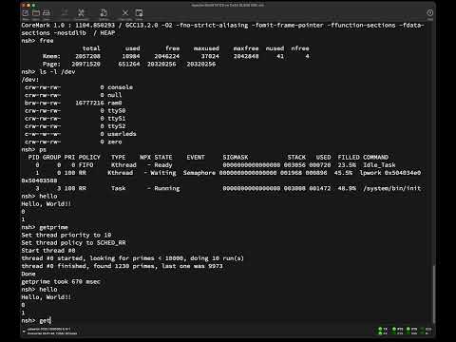Click the 'lpwork 0x504034e0' process entry
The height and width of the screenshot is (342, 456).
[x=390, y=173]
